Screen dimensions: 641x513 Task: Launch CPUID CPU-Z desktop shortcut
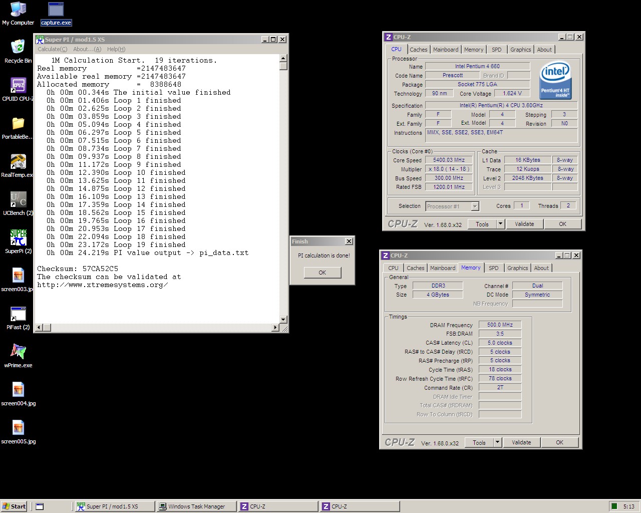(x=18, y=90)
